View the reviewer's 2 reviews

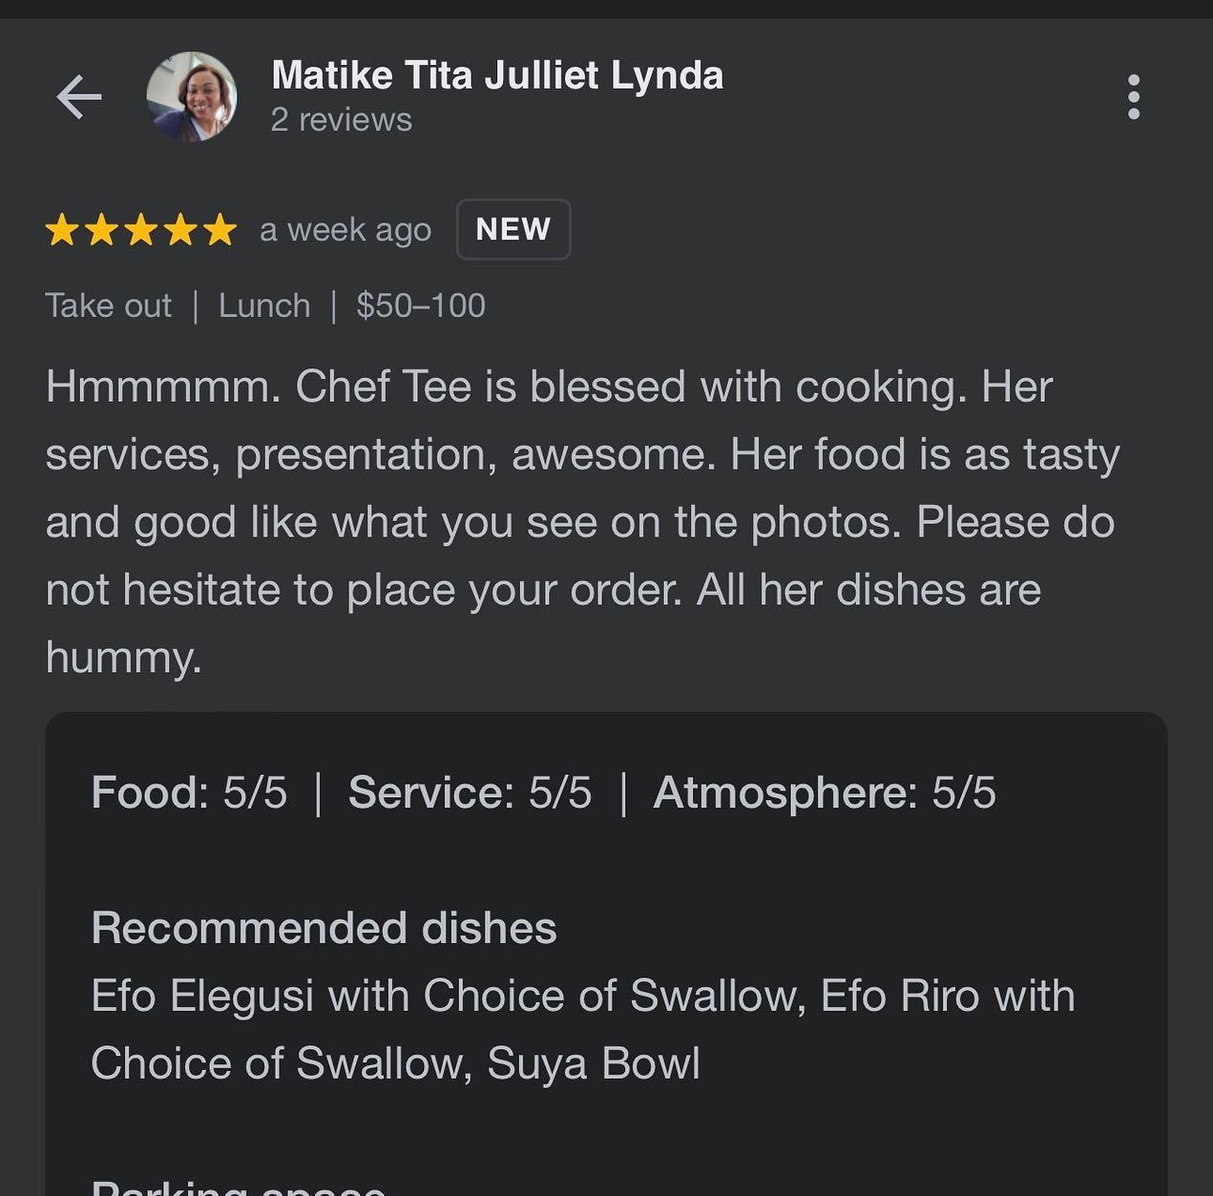[341, 120]
